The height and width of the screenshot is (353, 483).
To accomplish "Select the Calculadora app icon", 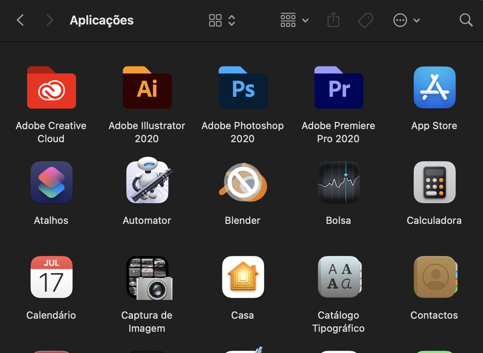I will pos(435,182).
